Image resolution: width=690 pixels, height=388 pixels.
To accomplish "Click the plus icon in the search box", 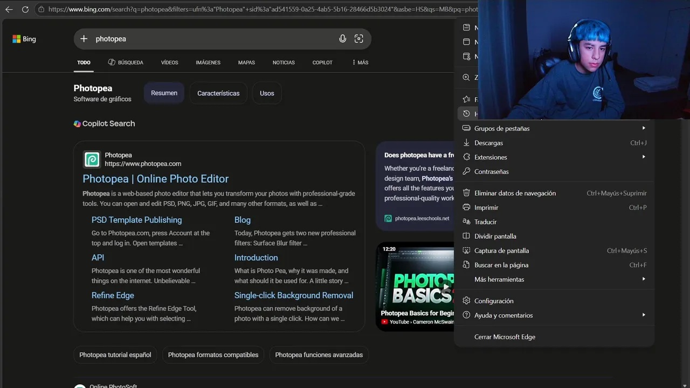I will point(84,39).
